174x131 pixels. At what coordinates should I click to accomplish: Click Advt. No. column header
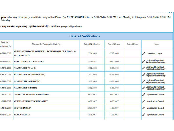pyautogui.click(x=6, y=44)
